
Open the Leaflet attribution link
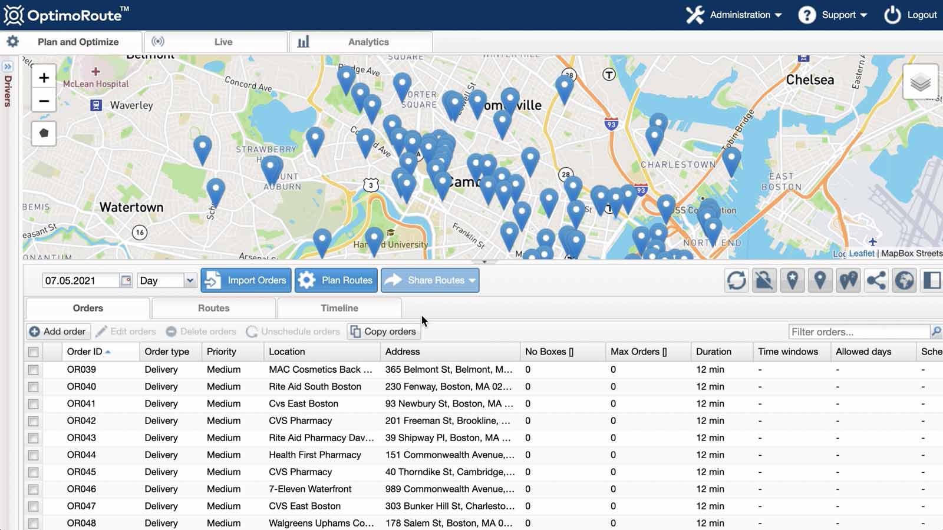862,253
